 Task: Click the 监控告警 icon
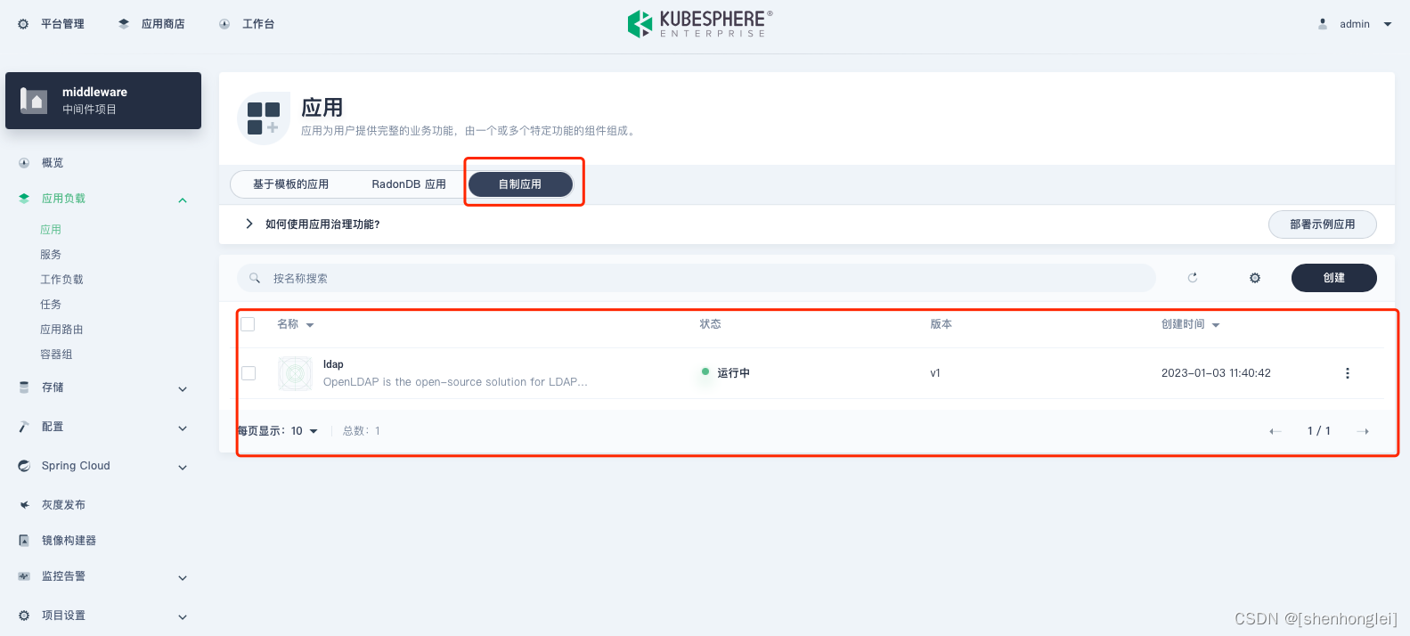click(24, 576)
